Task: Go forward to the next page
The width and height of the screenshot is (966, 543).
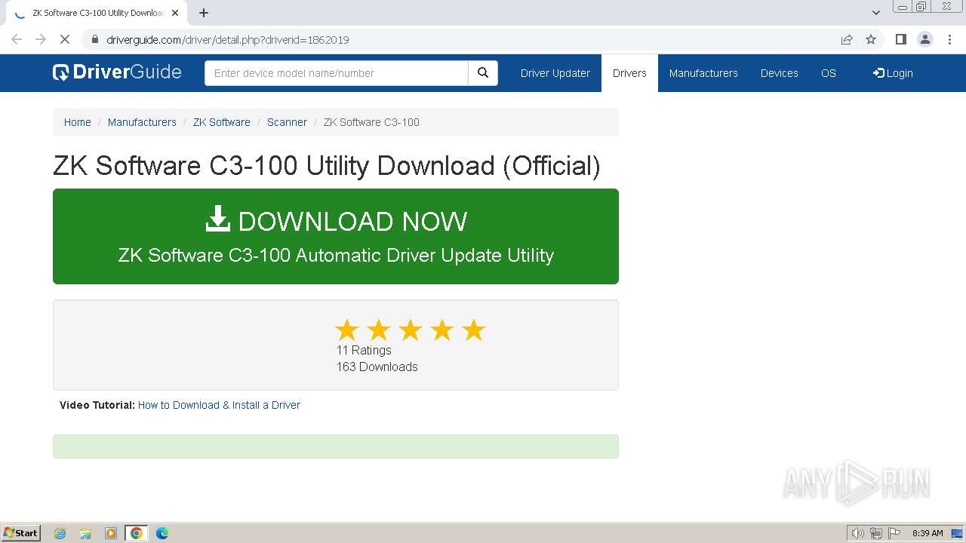Action: (x=41, y=39)
